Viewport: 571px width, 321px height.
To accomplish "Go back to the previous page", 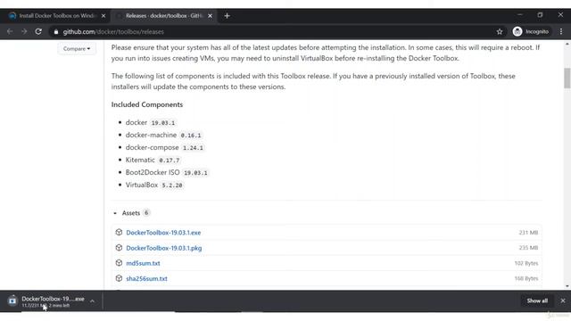I will click(x=10, y=32).
